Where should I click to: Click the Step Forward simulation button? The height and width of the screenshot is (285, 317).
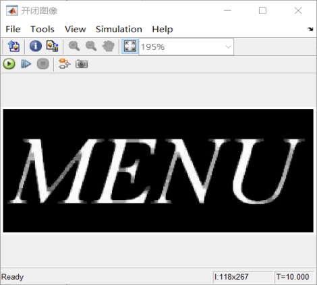[x=26, y=64]
